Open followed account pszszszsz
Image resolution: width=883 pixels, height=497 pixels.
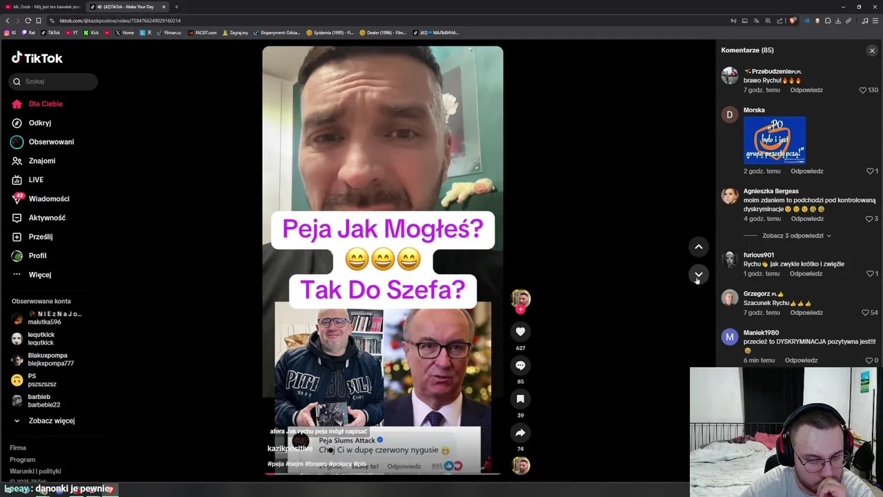pyautogui.click(x=34, y=380)
